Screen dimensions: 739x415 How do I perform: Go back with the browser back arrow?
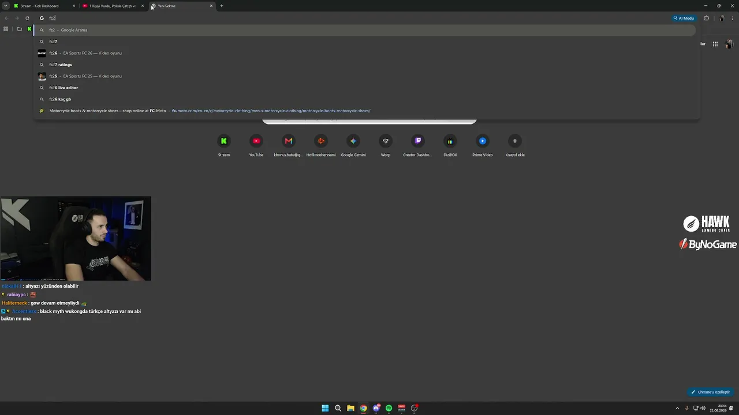6,18
